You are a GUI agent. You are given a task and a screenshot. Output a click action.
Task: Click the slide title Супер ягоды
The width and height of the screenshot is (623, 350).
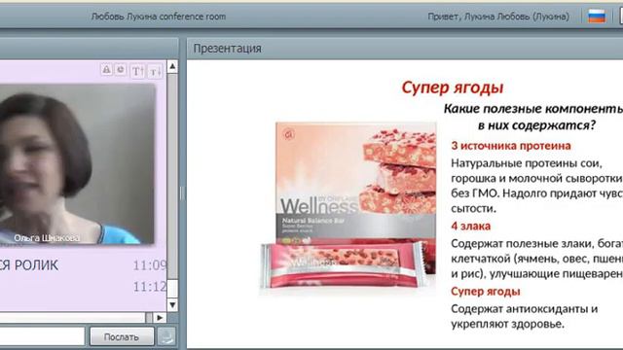tap(452, 87)
